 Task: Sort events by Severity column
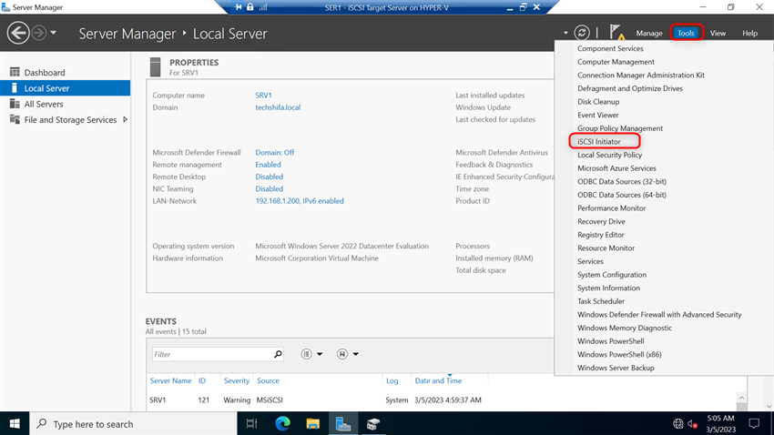tap(237, 380)
